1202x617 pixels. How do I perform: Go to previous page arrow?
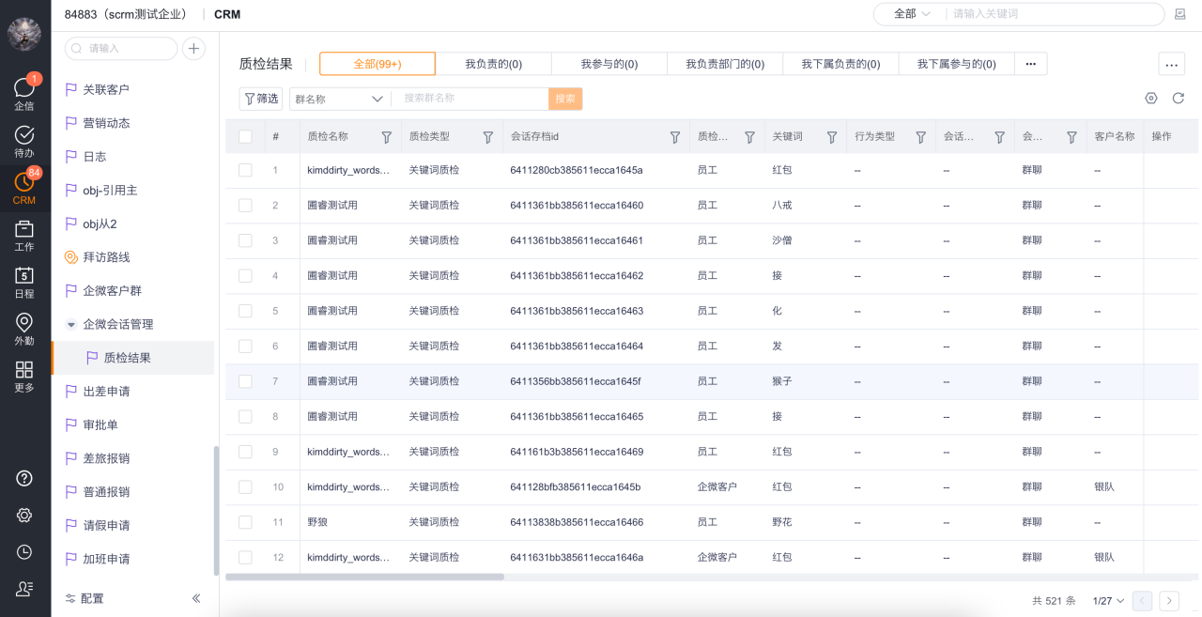1143,600
